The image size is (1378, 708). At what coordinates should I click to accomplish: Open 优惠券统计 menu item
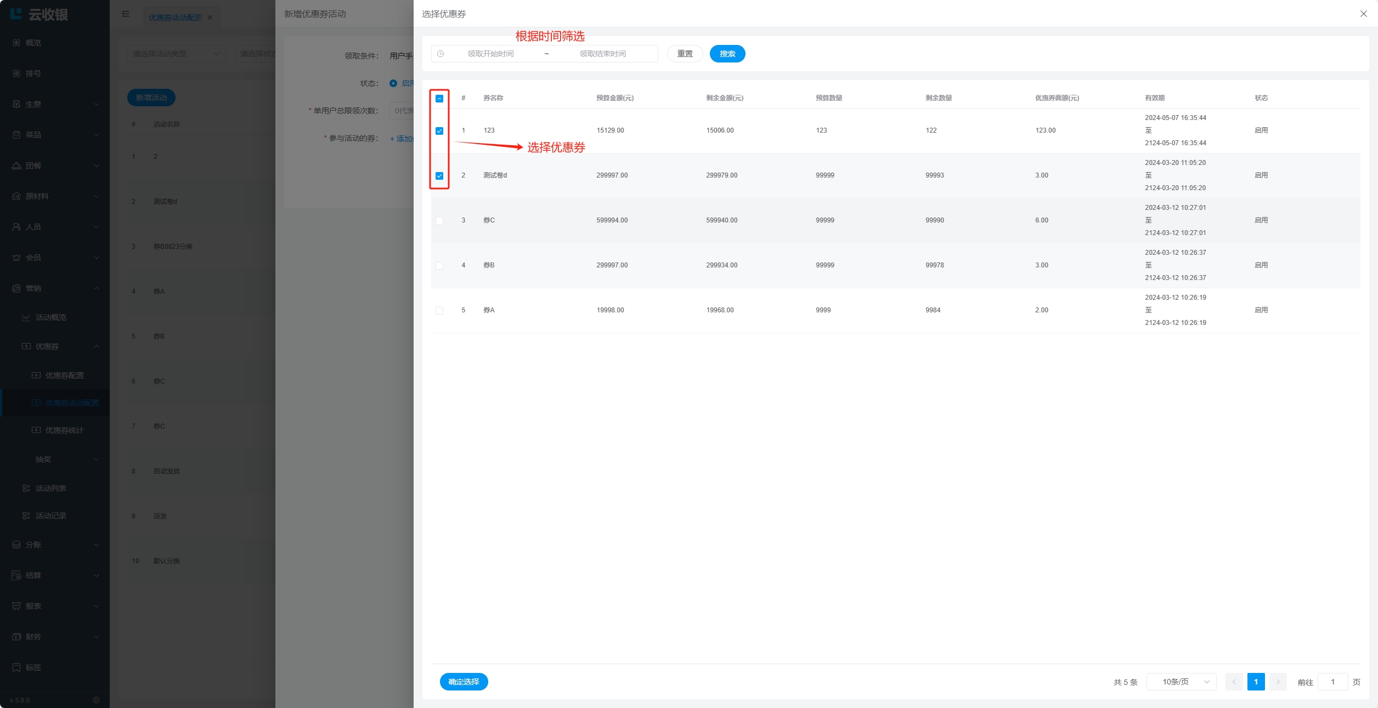64,430
